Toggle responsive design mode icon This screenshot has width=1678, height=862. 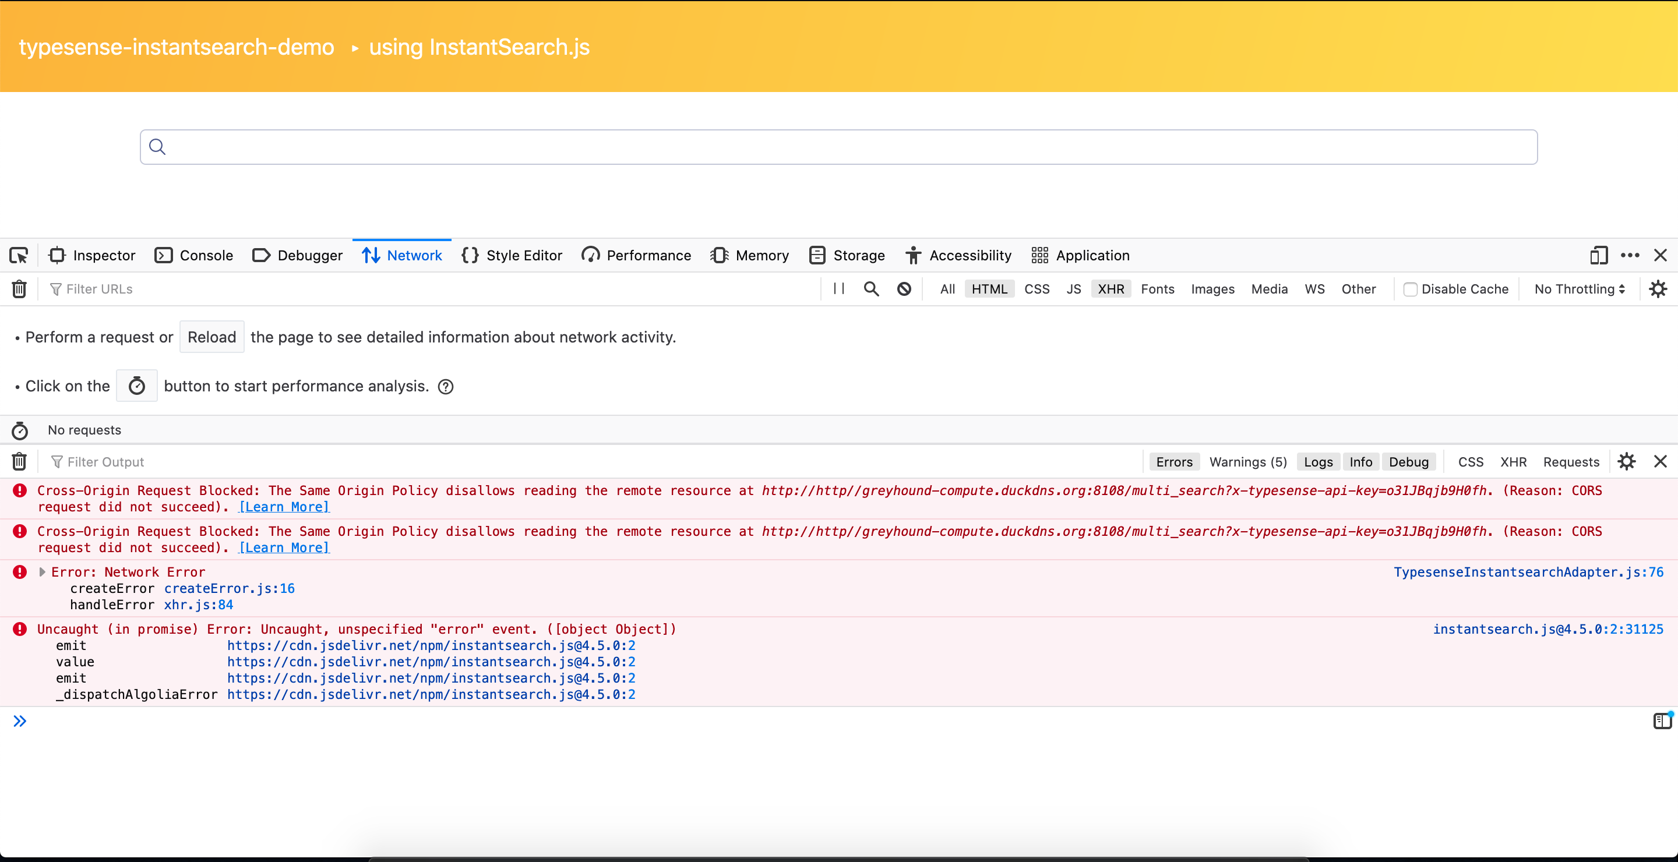pyautogui.click(x=1599, y=255)
